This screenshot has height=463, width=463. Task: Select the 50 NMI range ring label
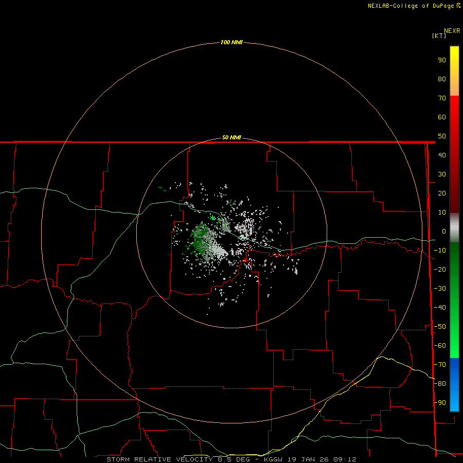(x=232, y=137)
